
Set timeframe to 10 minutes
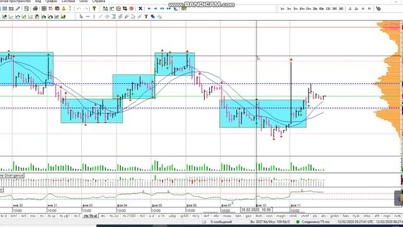point(302,8)
